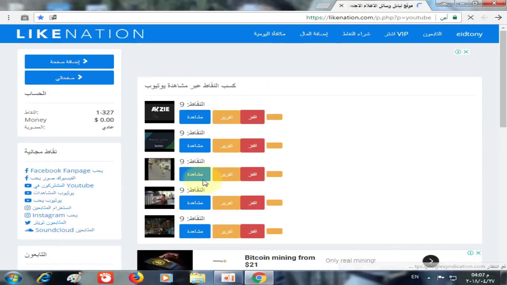
Task: Click the EN language indicator in tray
Action: pos(415,277)
